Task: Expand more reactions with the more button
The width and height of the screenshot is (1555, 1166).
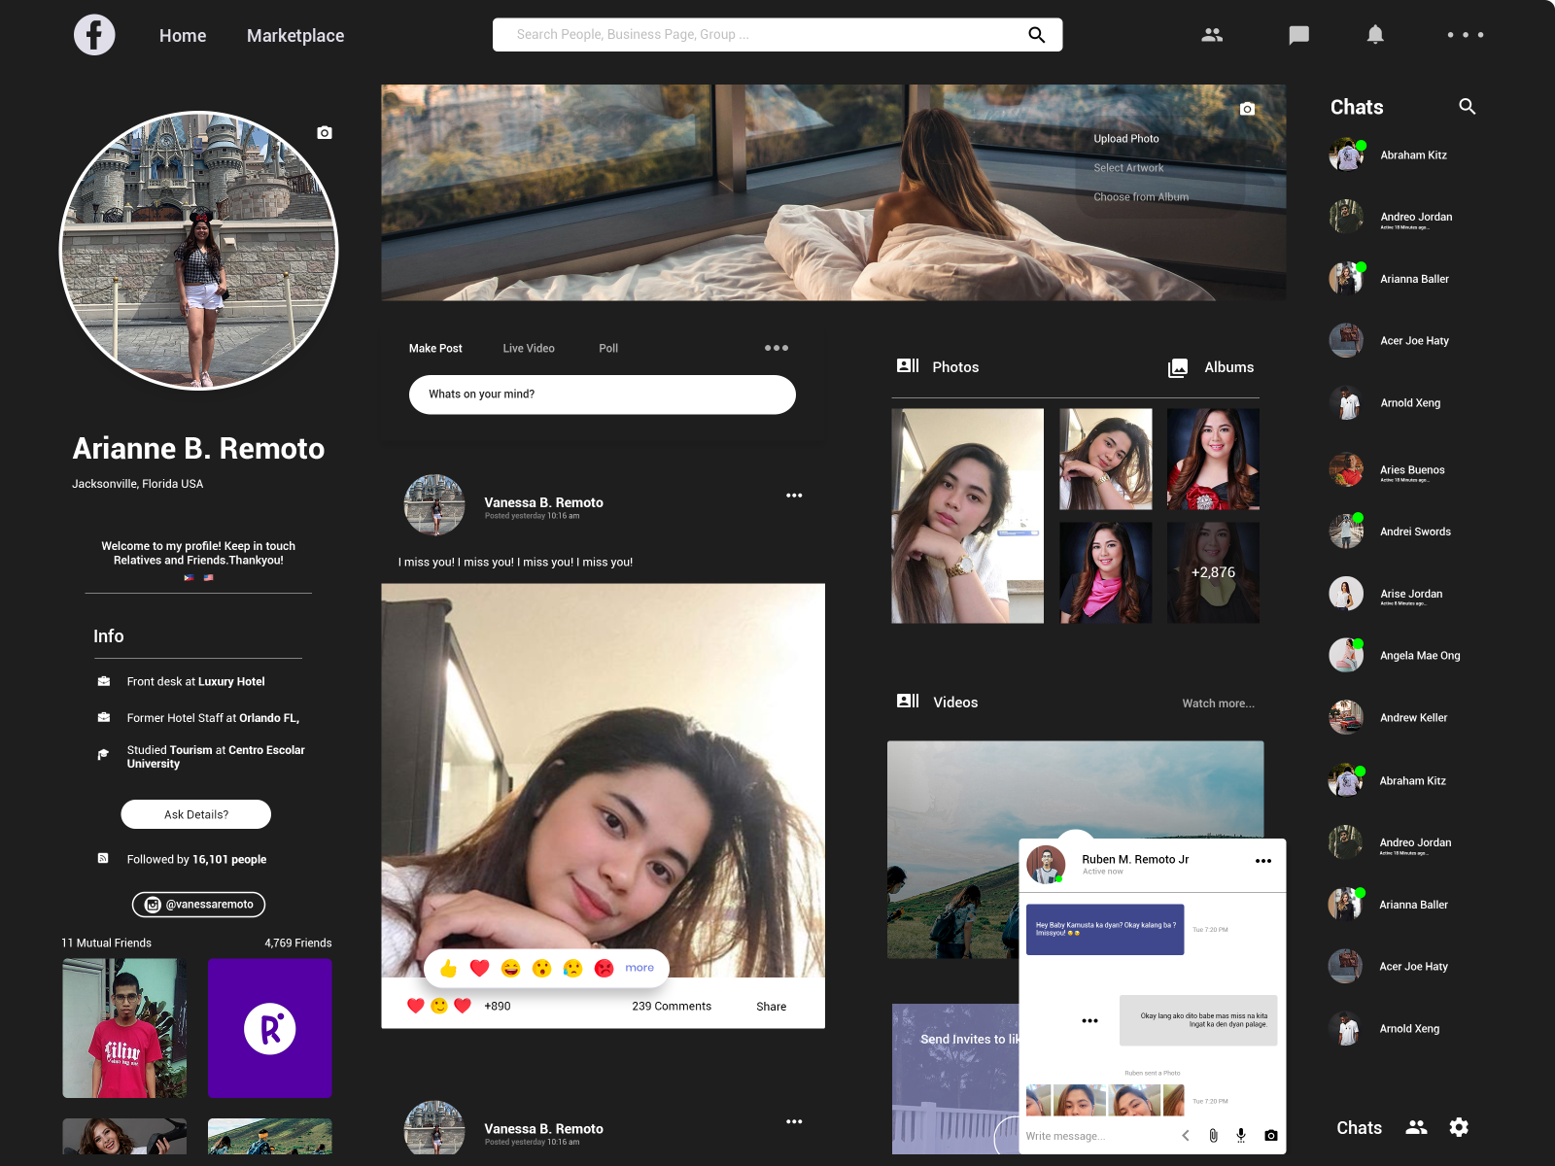Action: pyautogui.click(x=639, y=967)
